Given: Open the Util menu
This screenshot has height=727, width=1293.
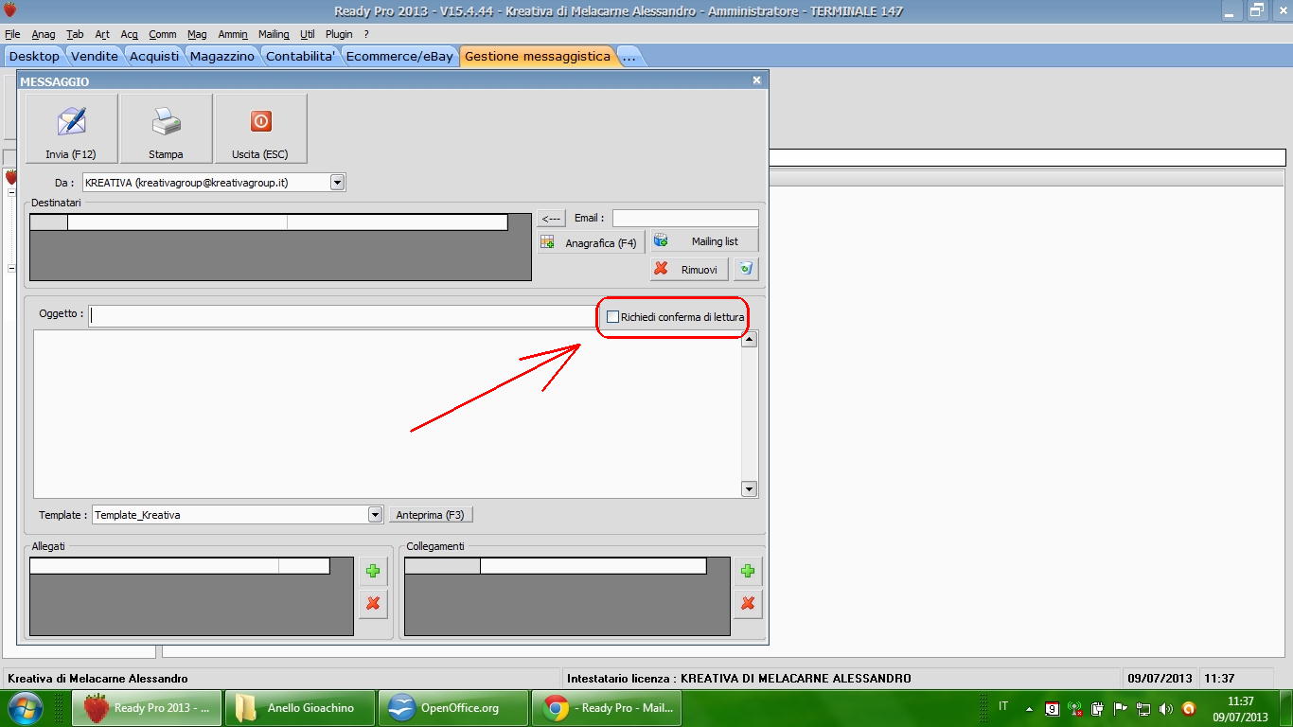Looking at the screenshot, I should point(308,34).
